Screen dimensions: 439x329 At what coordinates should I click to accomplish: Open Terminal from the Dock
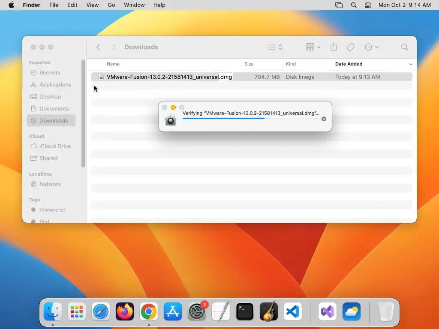[x=245, y=312]
